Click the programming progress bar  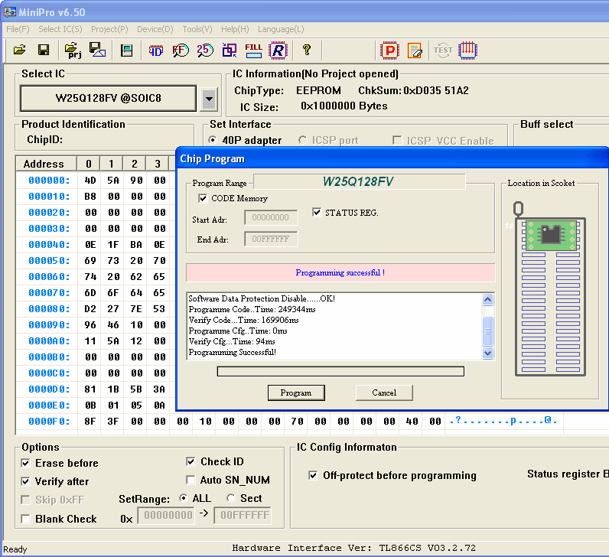point(340,371)
